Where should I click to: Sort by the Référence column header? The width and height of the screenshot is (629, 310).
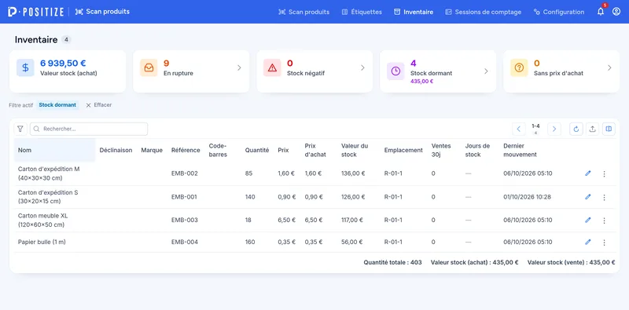186,150
